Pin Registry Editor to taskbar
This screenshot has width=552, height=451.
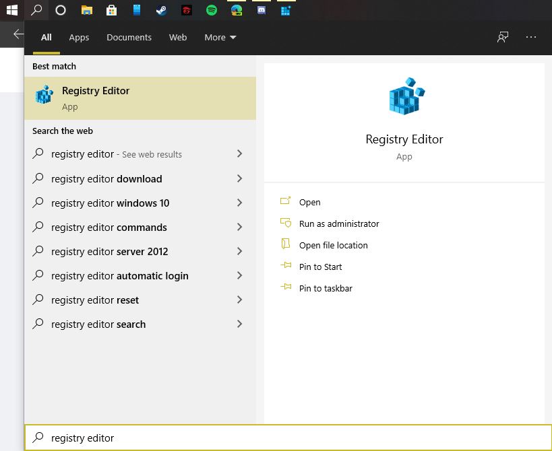[x=326, y=288]
